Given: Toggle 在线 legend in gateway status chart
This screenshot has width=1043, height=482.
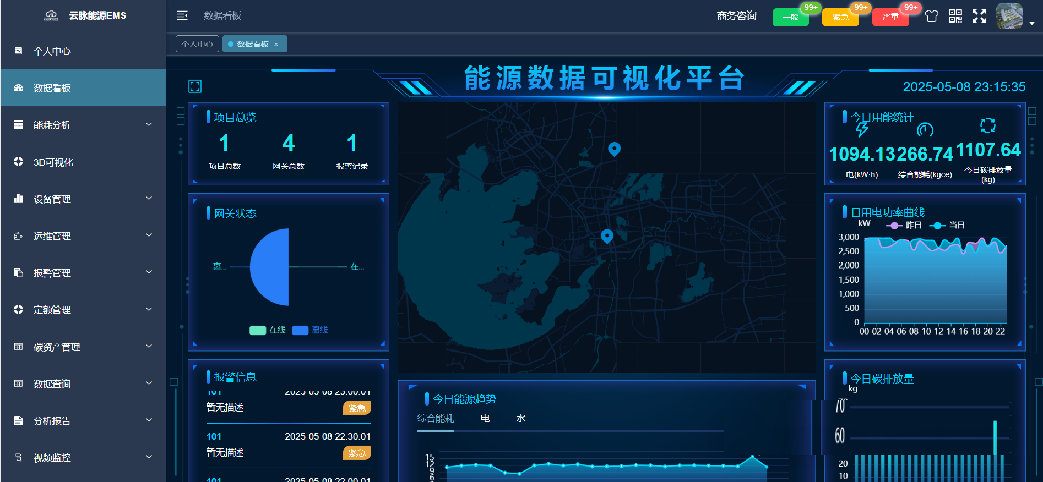Looking at the screenshot, I should [268, 330].
